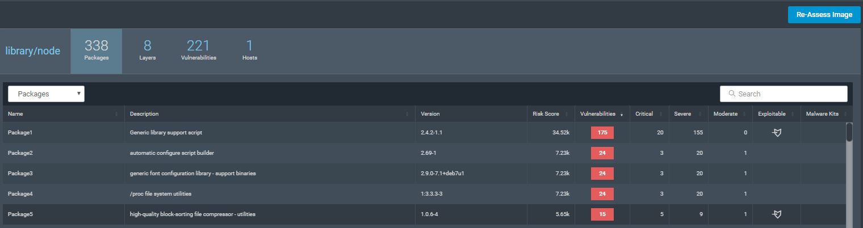Sort table by Moderate column

point(730,114)
